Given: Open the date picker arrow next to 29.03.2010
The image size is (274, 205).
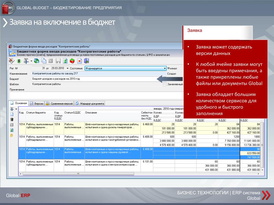Looking at the screenshot, I should tap(67, 68).
